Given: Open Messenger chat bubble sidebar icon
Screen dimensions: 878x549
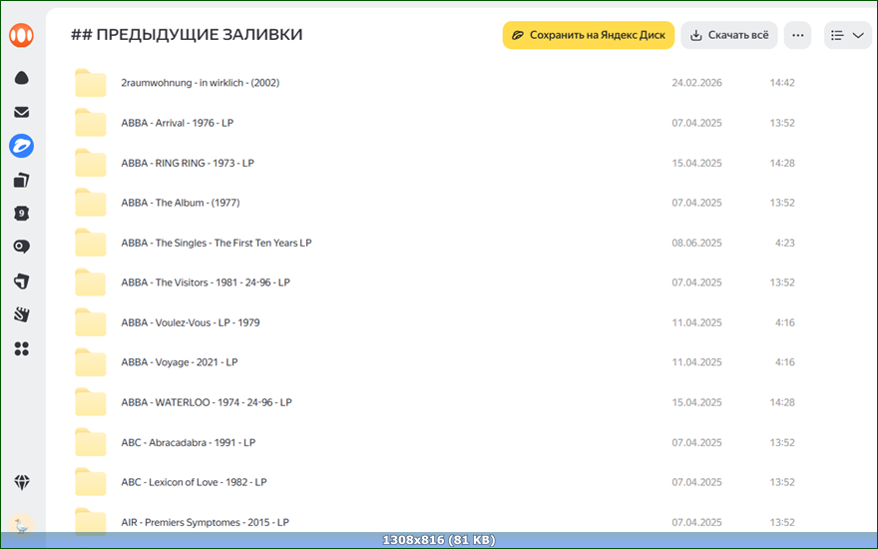Looking at the screenshot, I should coord(21,248).
